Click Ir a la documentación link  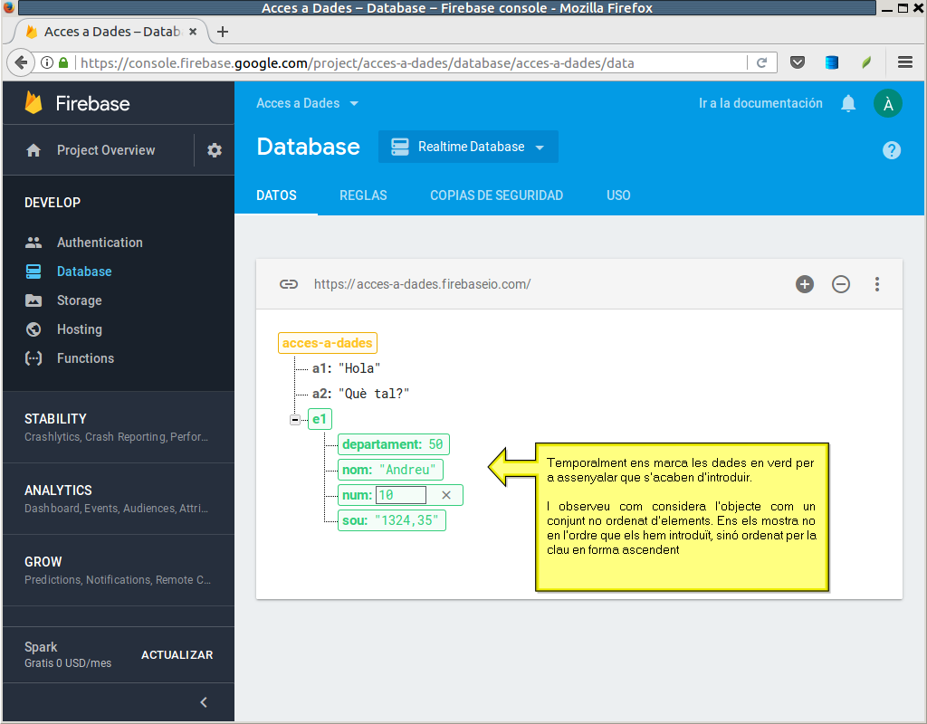[x=760, y=103]
